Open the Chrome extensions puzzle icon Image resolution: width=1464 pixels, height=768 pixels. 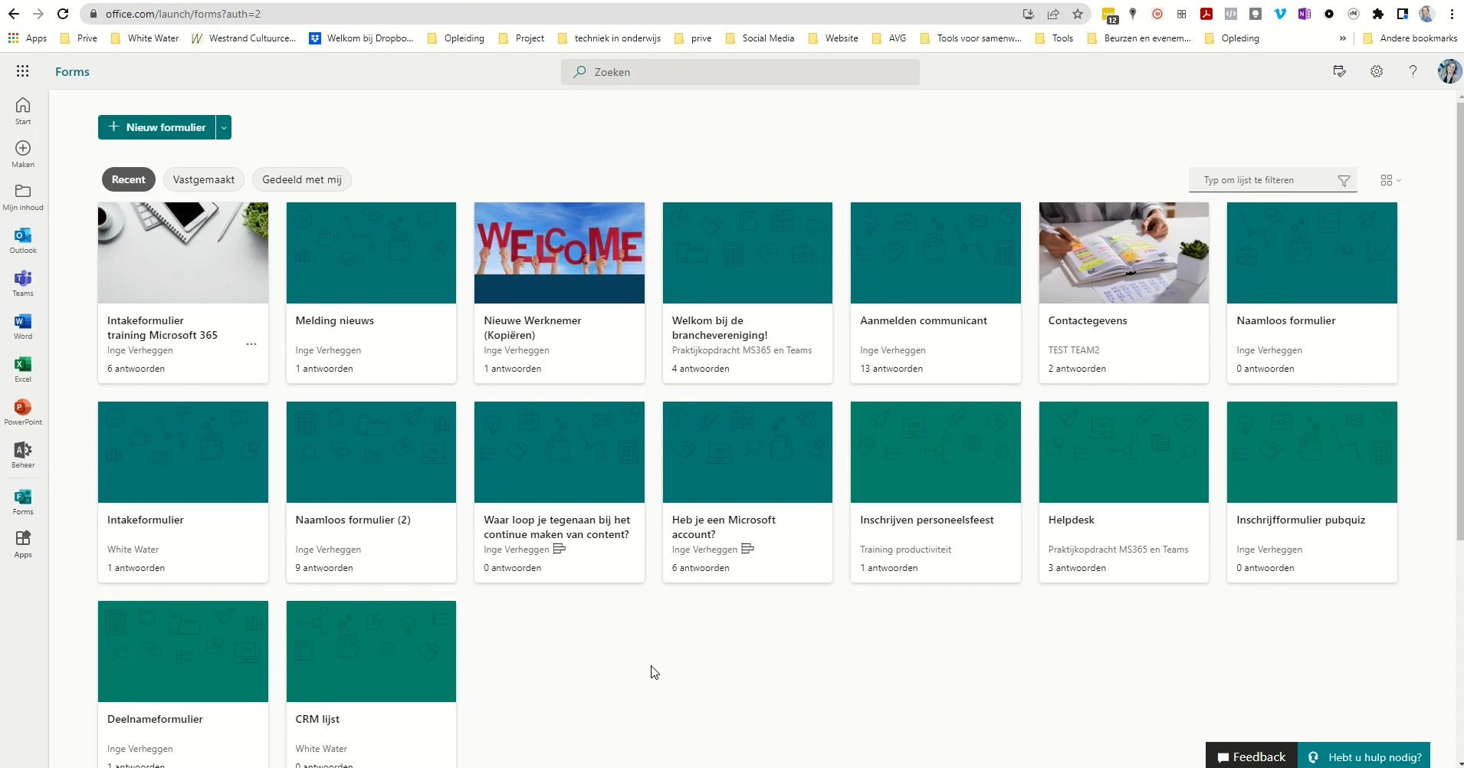pyautogui.click(x=1378, y=14)
